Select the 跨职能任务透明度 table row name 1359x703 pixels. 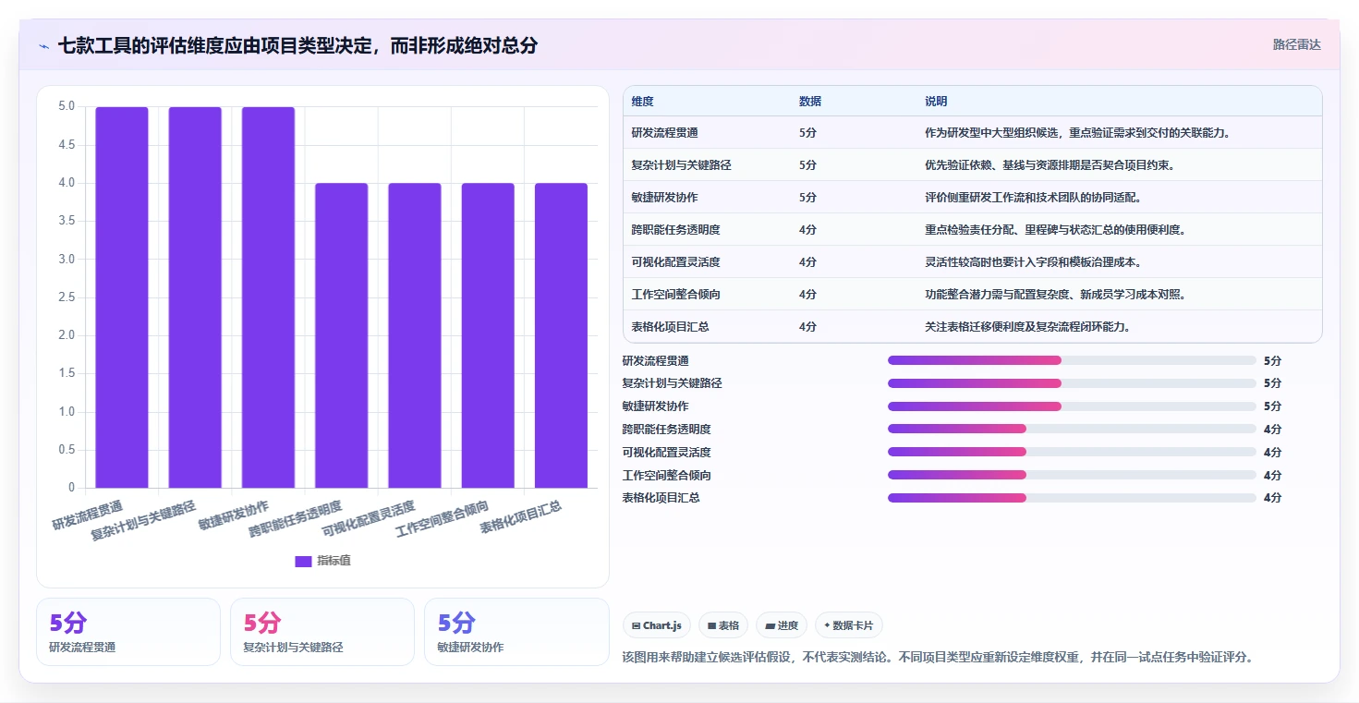(x=675, y=230)
